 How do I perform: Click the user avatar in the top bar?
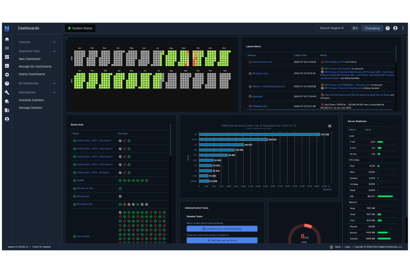(x=395, y=28)
